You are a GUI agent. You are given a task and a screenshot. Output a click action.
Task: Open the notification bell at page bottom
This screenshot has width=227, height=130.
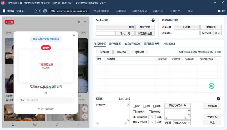pyautogui.click(x=57, y=124)
